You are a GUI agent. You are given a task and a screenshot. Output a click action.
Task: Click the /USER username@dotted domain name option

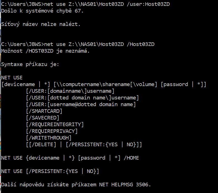click(x=81, y=104)
